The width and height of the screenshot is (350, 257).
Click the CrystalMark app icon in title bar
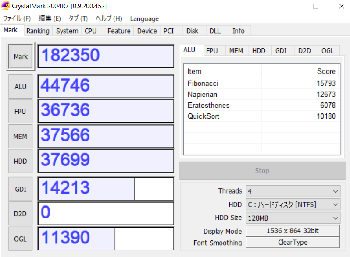click(x=6, y=6)
